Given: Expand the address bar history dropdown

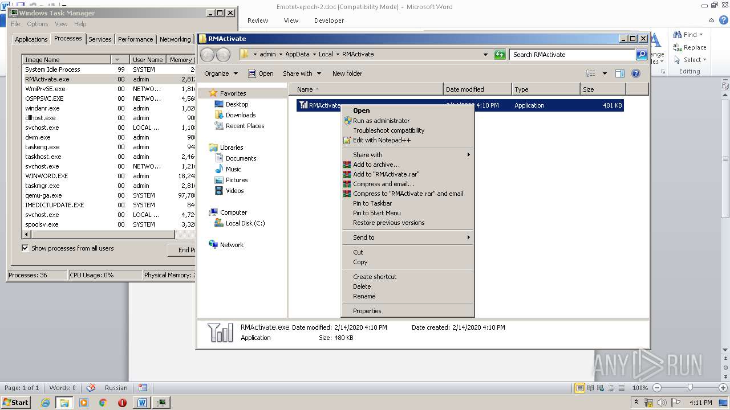Looking at the screenshot, I should pyautogui.click(x=485, y=55).
